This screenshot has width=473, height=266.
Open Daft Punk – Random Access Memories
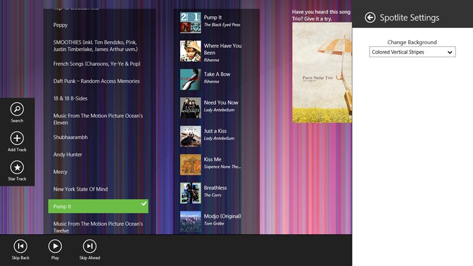tap(96, 81)
